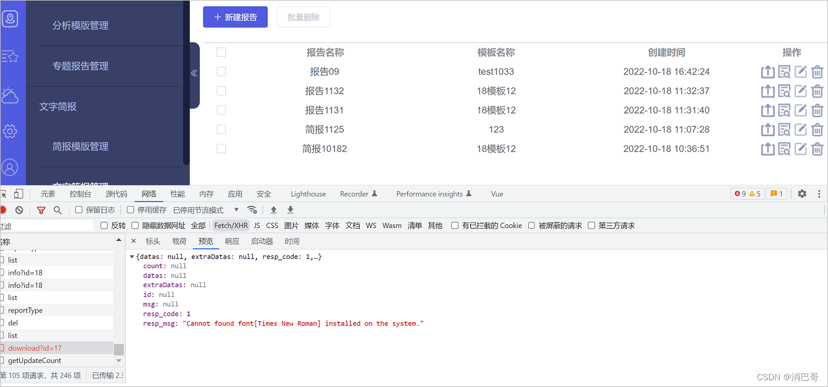Viewport: 828px width, 387px height.
Task: Select the download?id=17 network request
Action: coord(36,348)
